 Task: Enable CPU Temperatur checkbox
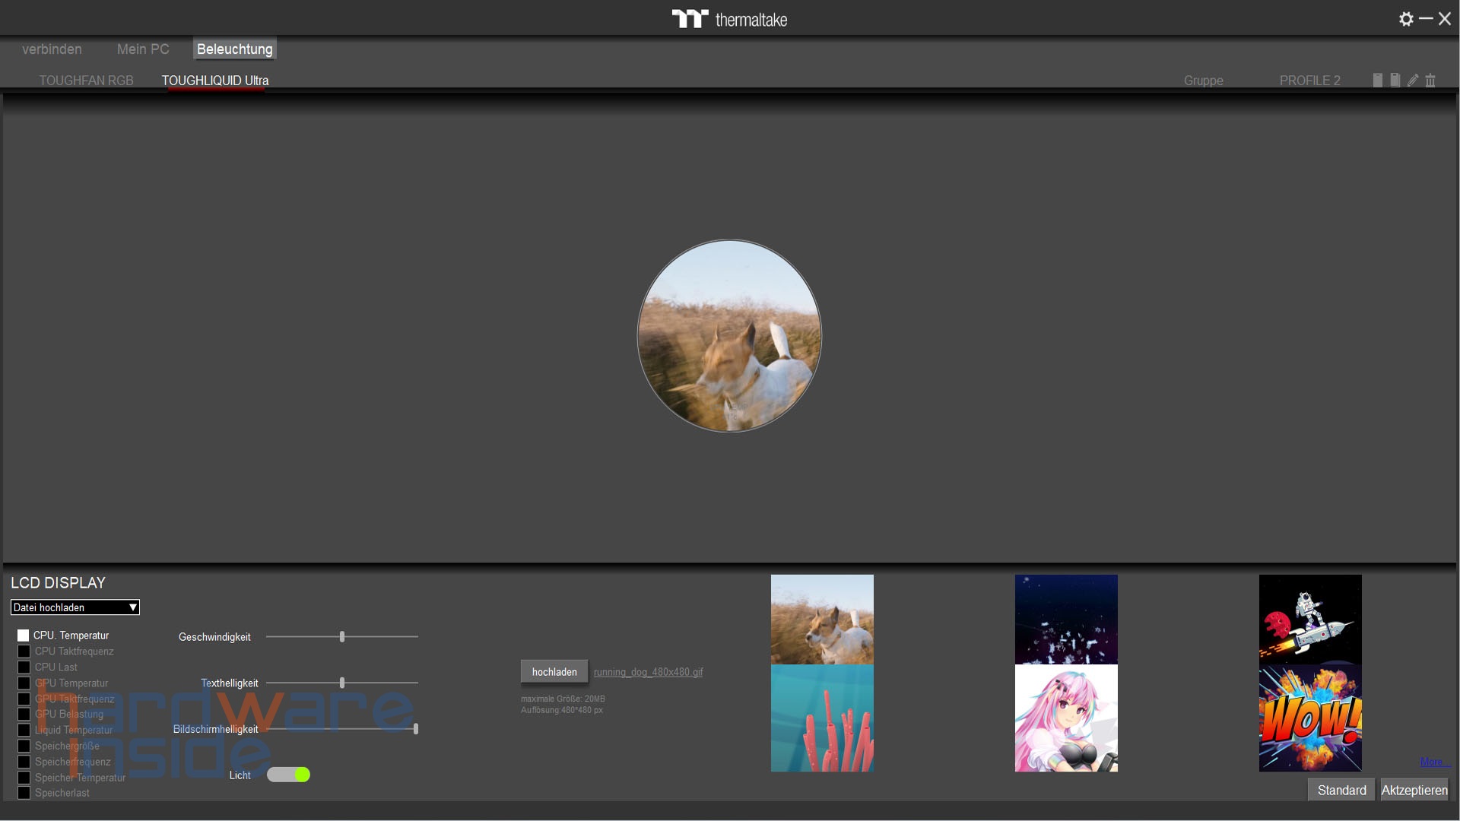tap(24, 636)
